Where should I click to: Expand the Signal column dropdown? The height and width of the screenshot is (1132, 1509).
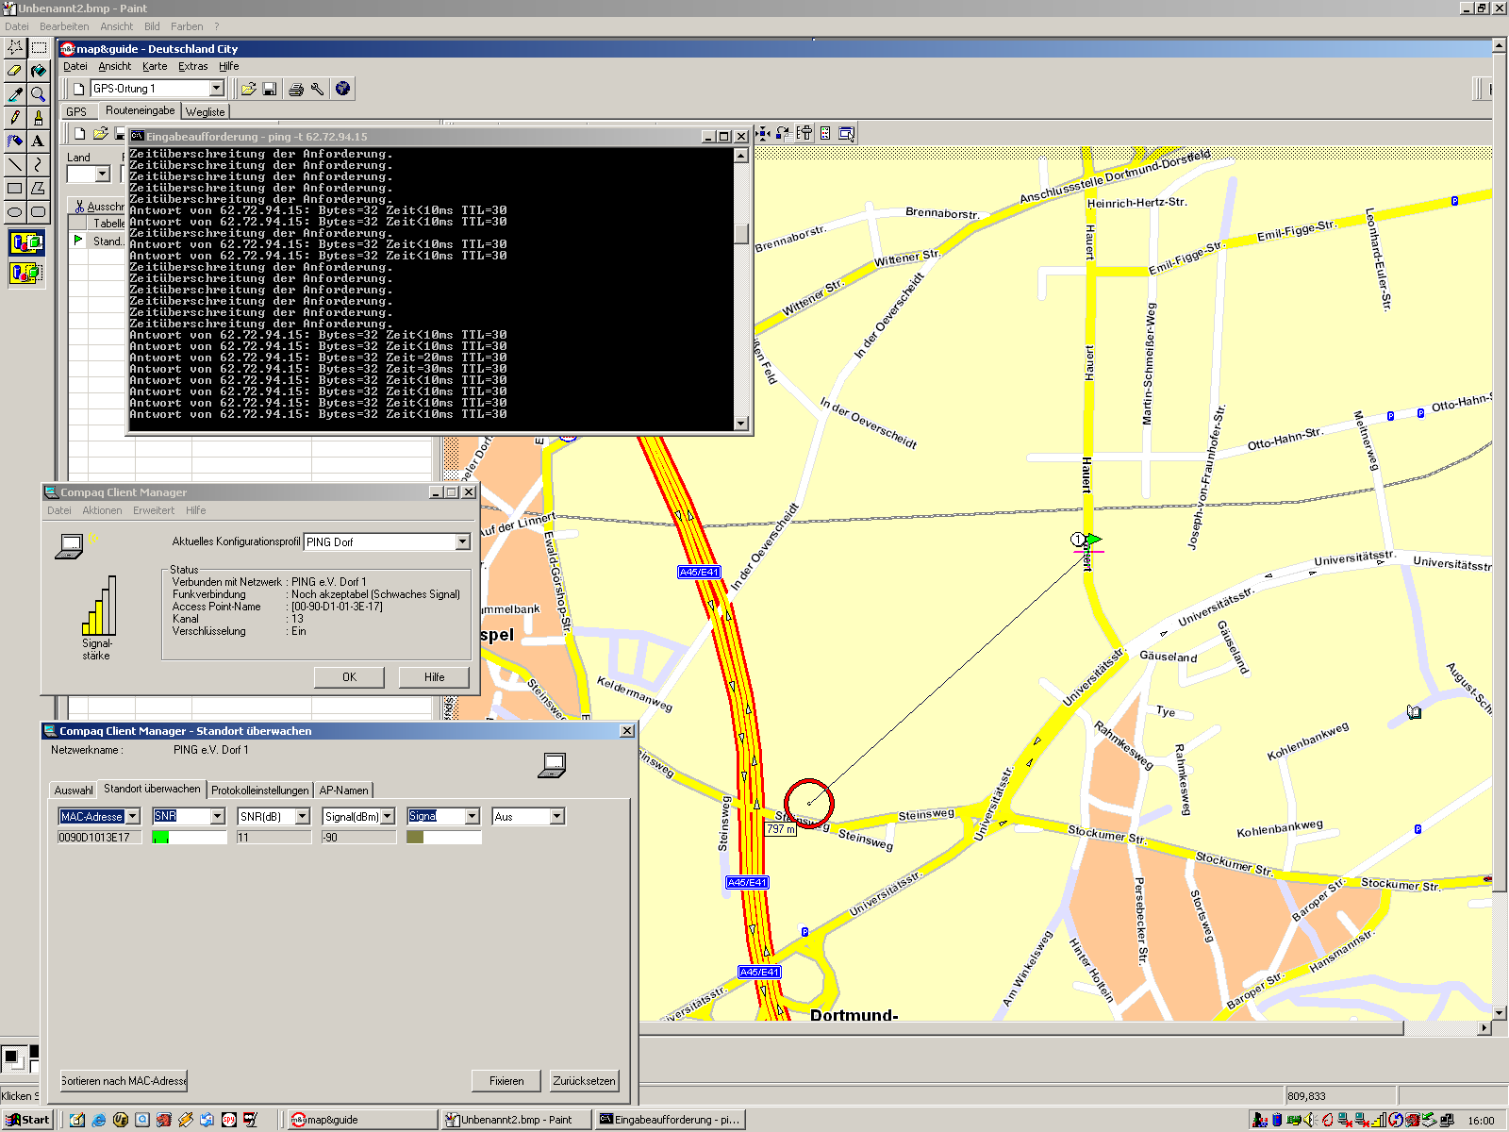473,816
